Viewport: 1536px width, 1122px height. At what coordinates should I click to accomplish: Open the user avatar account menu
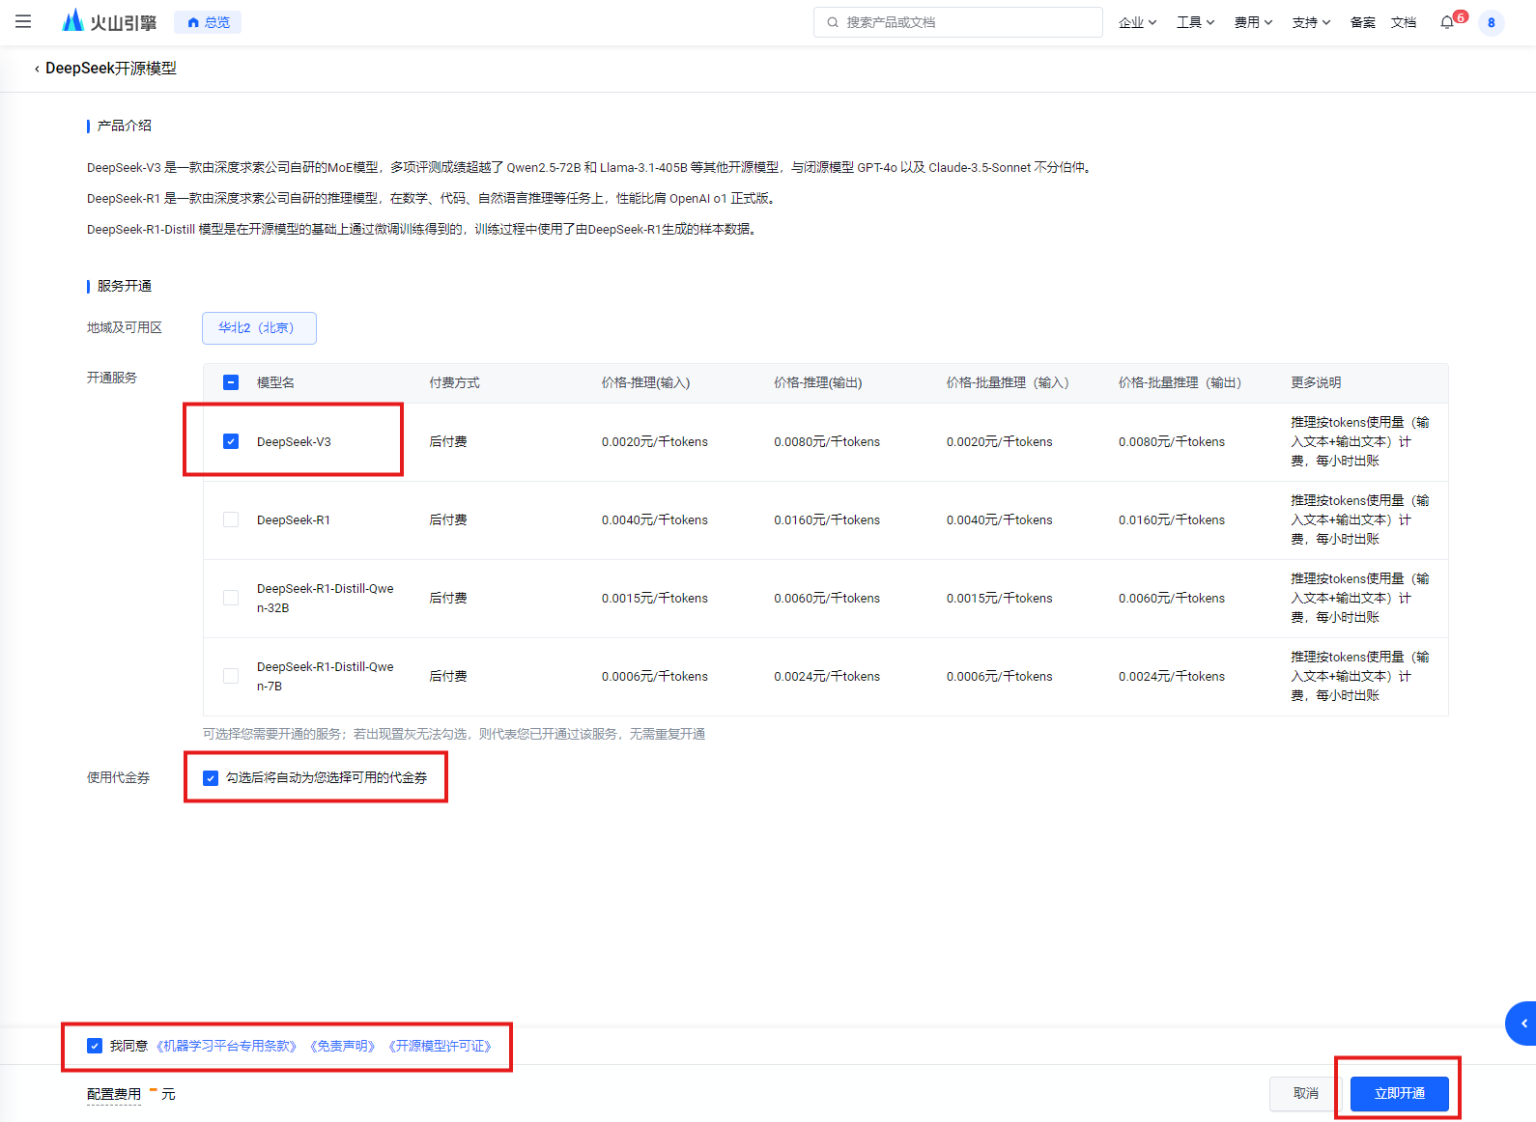[1491, 22]
